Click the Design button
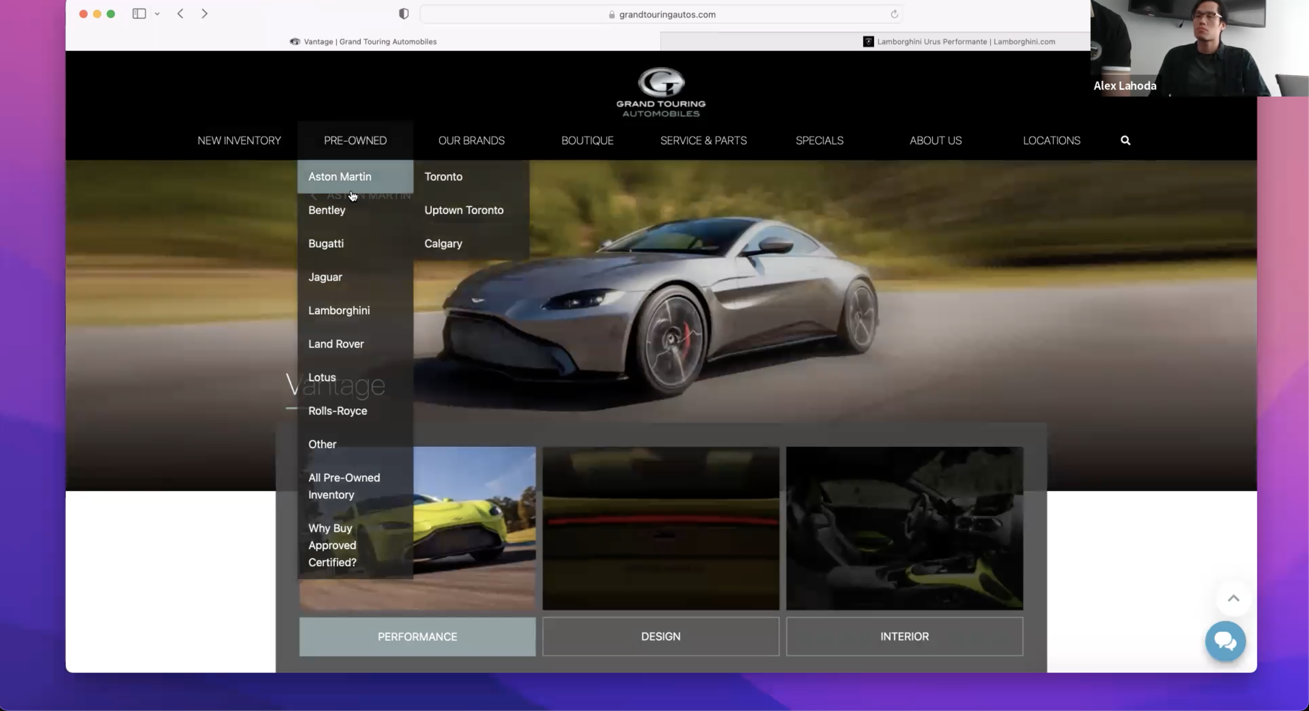 click(660, 636)
